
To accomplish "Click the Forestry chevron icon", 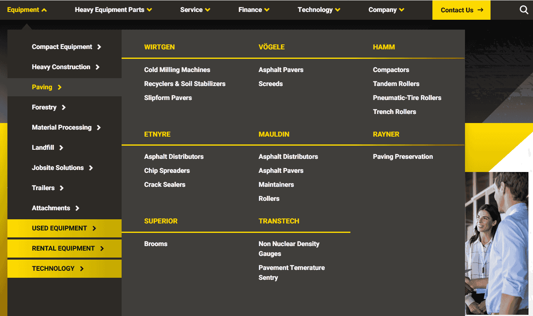I will (x=63, y=107).
